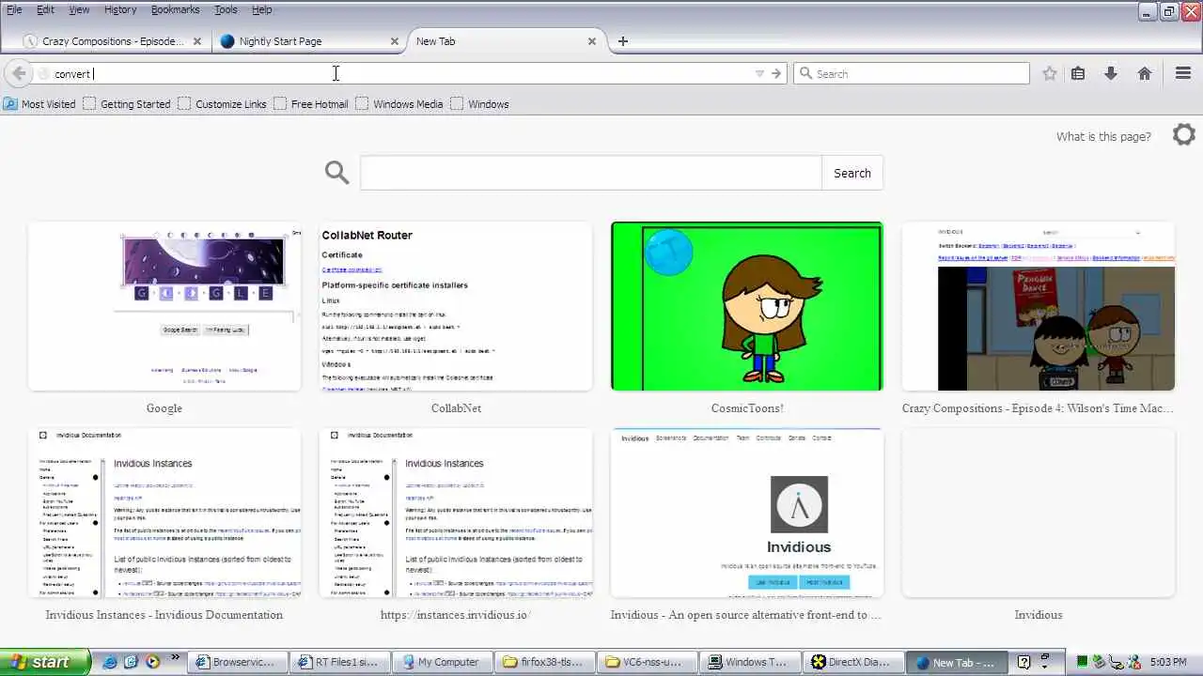
Task: Show bookmarks list icon in toolbar
Action: coord(1078,73)
